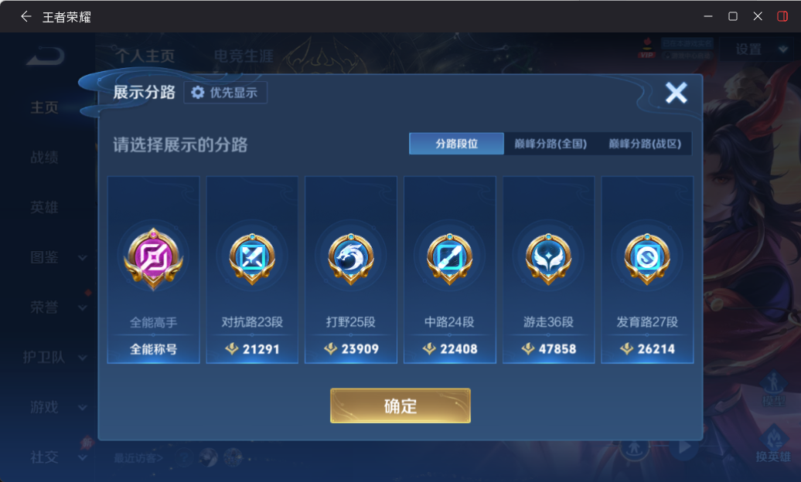801x482 pixels.
Task: Open the 设置 dropdown at top right
Action: coord(758,49)
